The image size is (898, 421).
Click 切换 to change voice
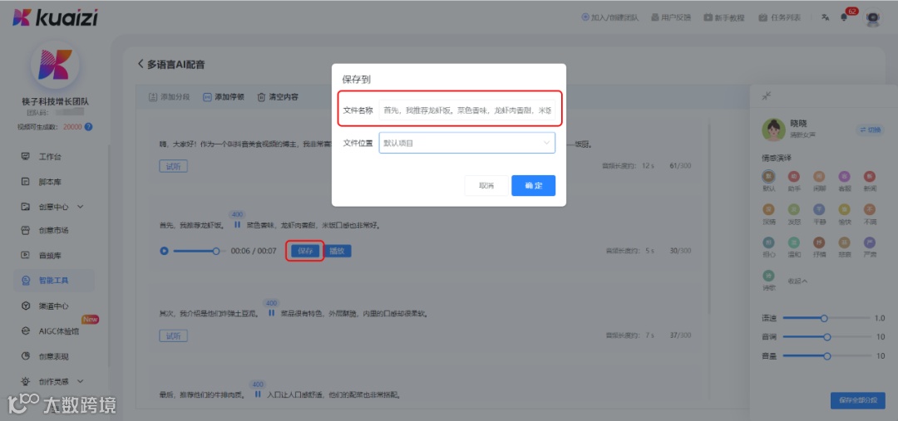pos(870,130)
